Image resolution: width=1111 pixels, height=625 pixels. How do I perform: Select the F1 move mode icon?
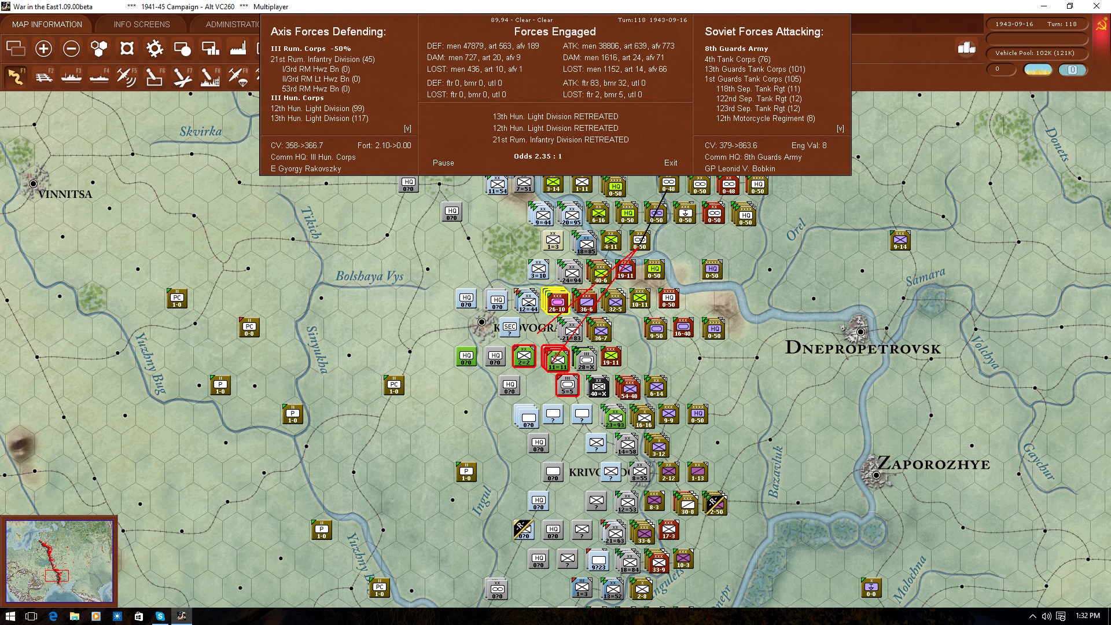tap(16, 76)
